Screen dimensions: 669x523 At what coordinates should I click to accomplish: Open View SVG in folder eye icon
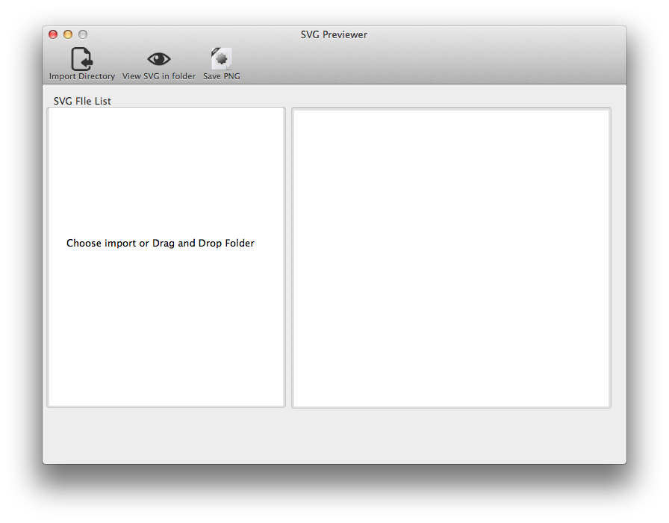point(159,59)
